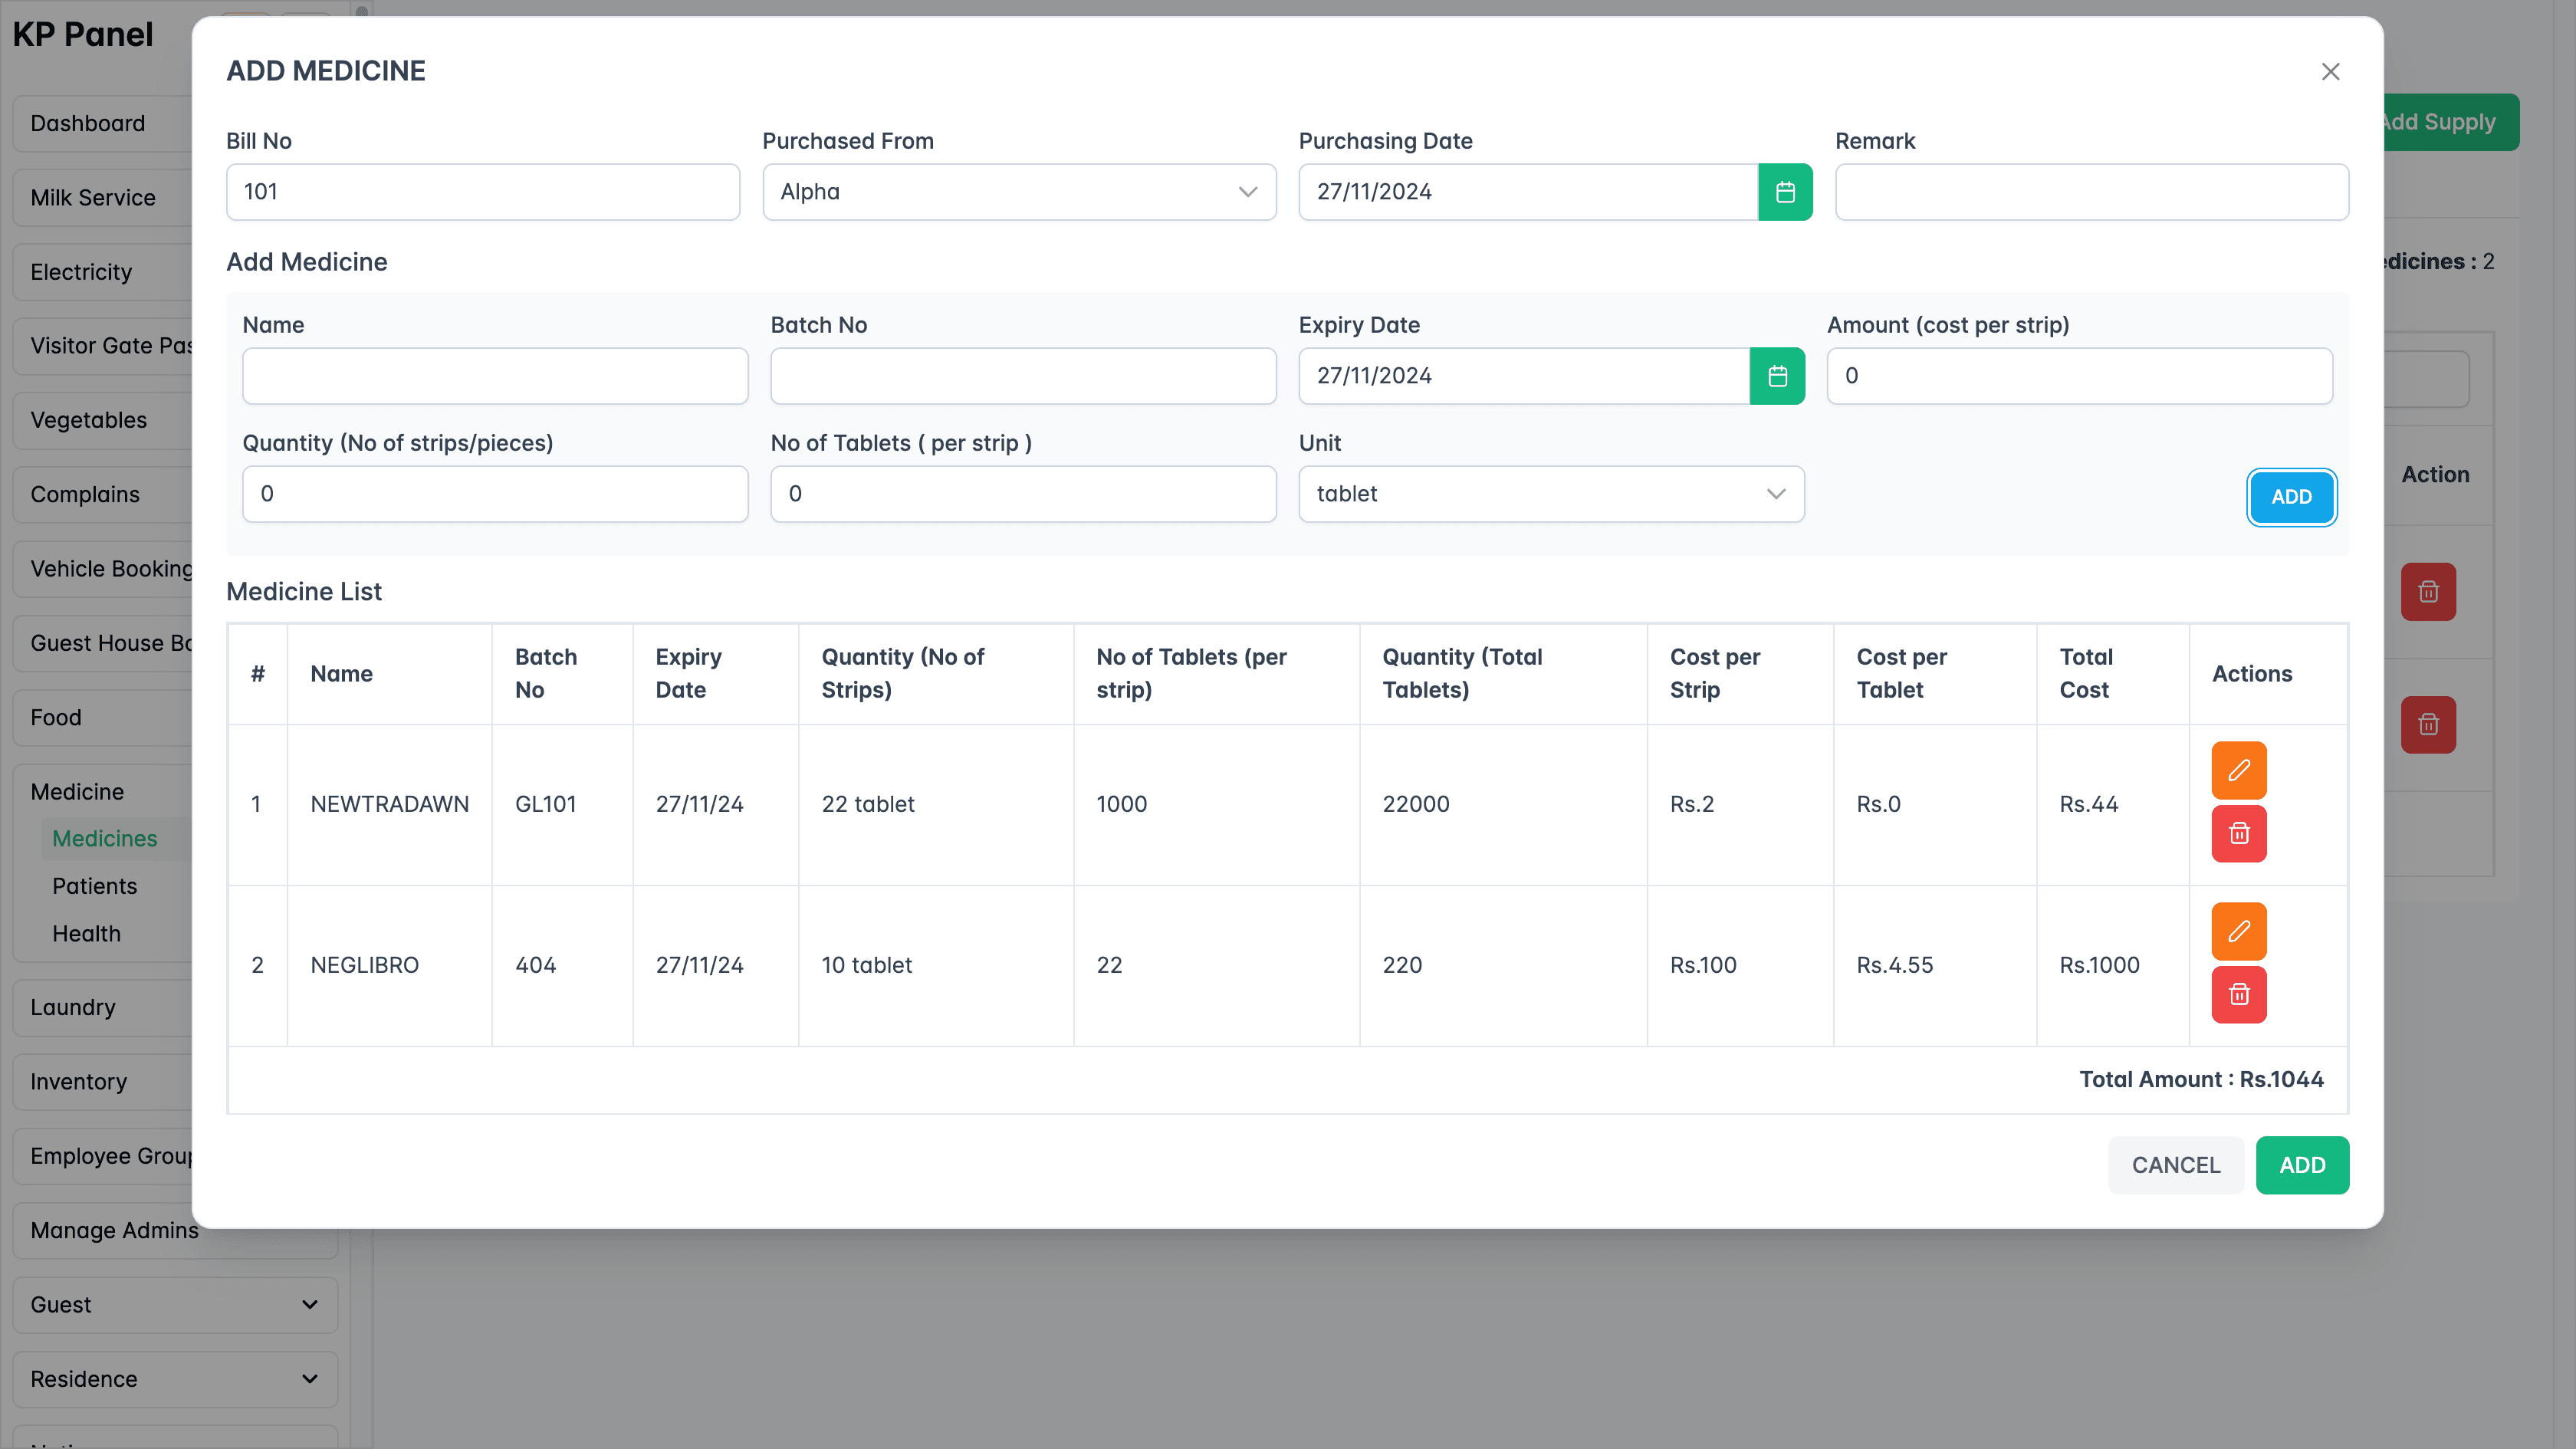Screen dimensions: 2576x1449
Task: Delete the NEGLIBRO medicine entry
Action: point(2239,995)
